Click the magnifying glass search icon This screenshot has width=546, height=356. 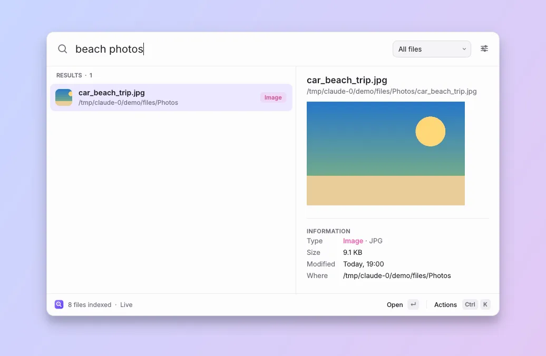(x=62, y=49)
